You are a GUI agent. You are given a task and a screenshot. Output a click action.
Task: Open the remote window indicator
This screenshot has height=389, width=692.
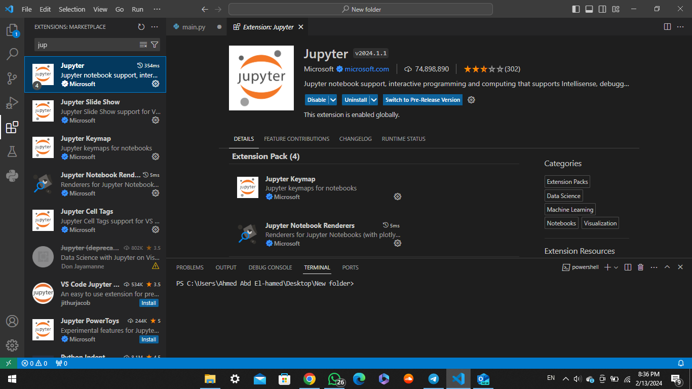(9, 363)
